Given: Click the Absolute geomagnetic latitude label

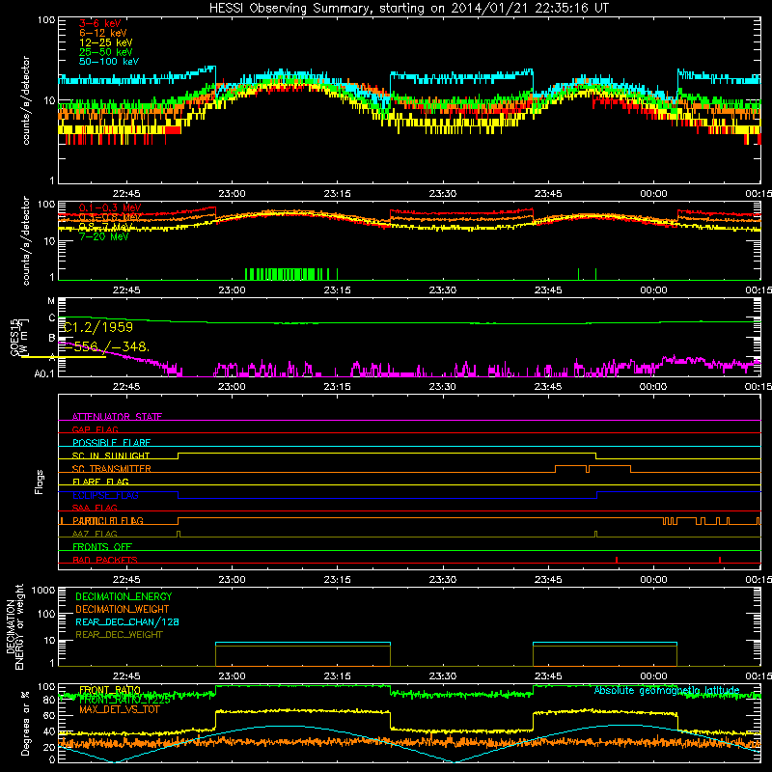Looking at the screenshot, I should pos(667,691).
